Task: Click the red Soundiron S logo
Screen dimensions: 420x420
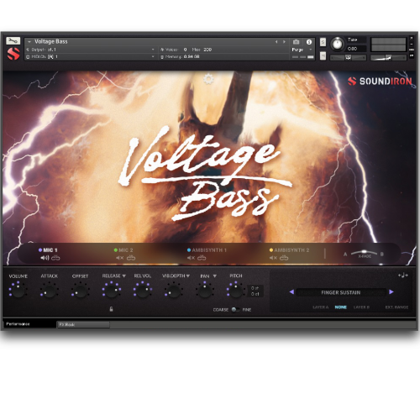Action: tap(13, 54)
